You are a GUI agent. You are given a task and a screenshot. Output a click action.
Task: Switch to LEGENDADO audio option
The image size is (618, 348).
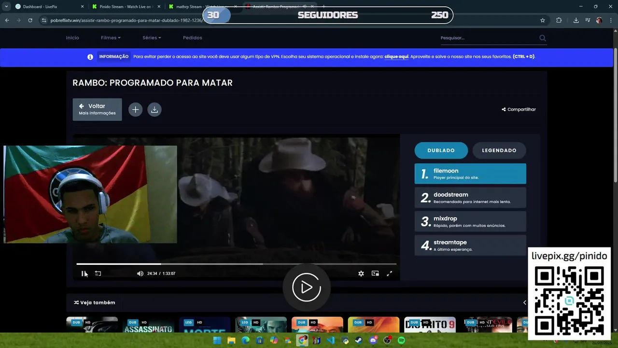[499, 150]
